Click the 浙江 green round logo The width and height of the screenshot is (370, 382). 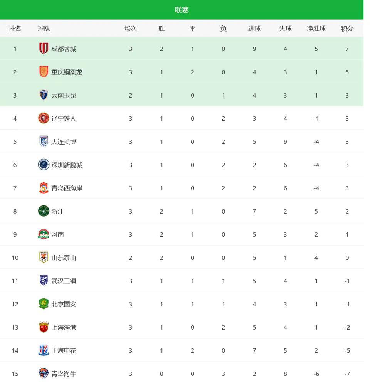[44, 211]
